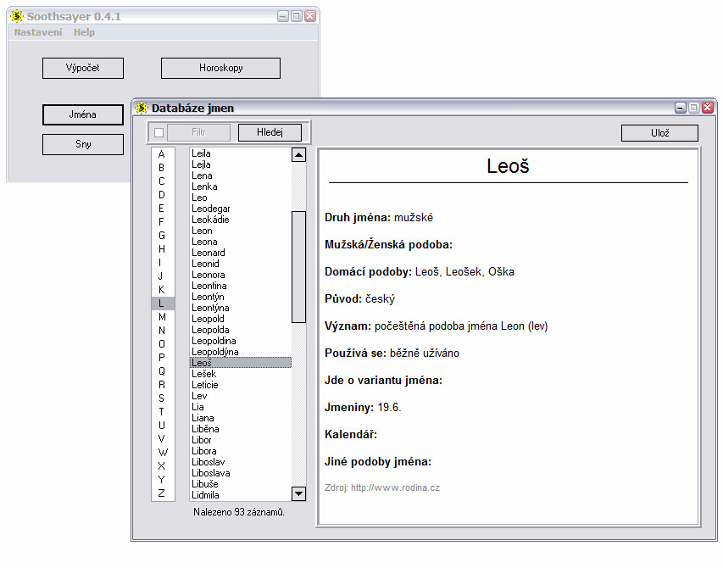The width and height of the screenshot is (723, 568).
Task: Select the name Leopold in the list
Action: pos(241,319)
